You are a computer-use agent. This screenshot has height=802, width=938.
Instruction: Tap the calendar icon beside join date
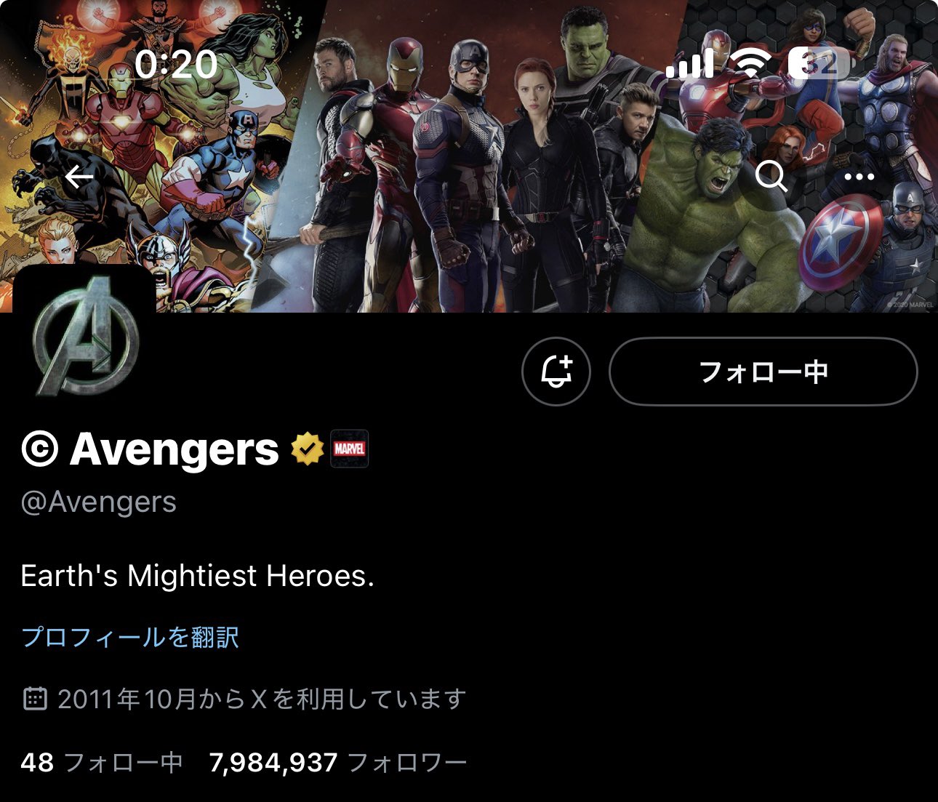click(x=35, y=699)
